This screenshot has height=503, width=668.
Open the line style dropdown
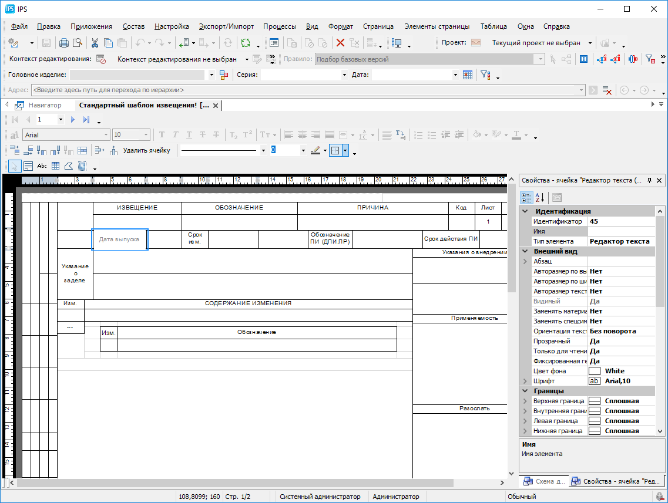(x=263, y=150)
